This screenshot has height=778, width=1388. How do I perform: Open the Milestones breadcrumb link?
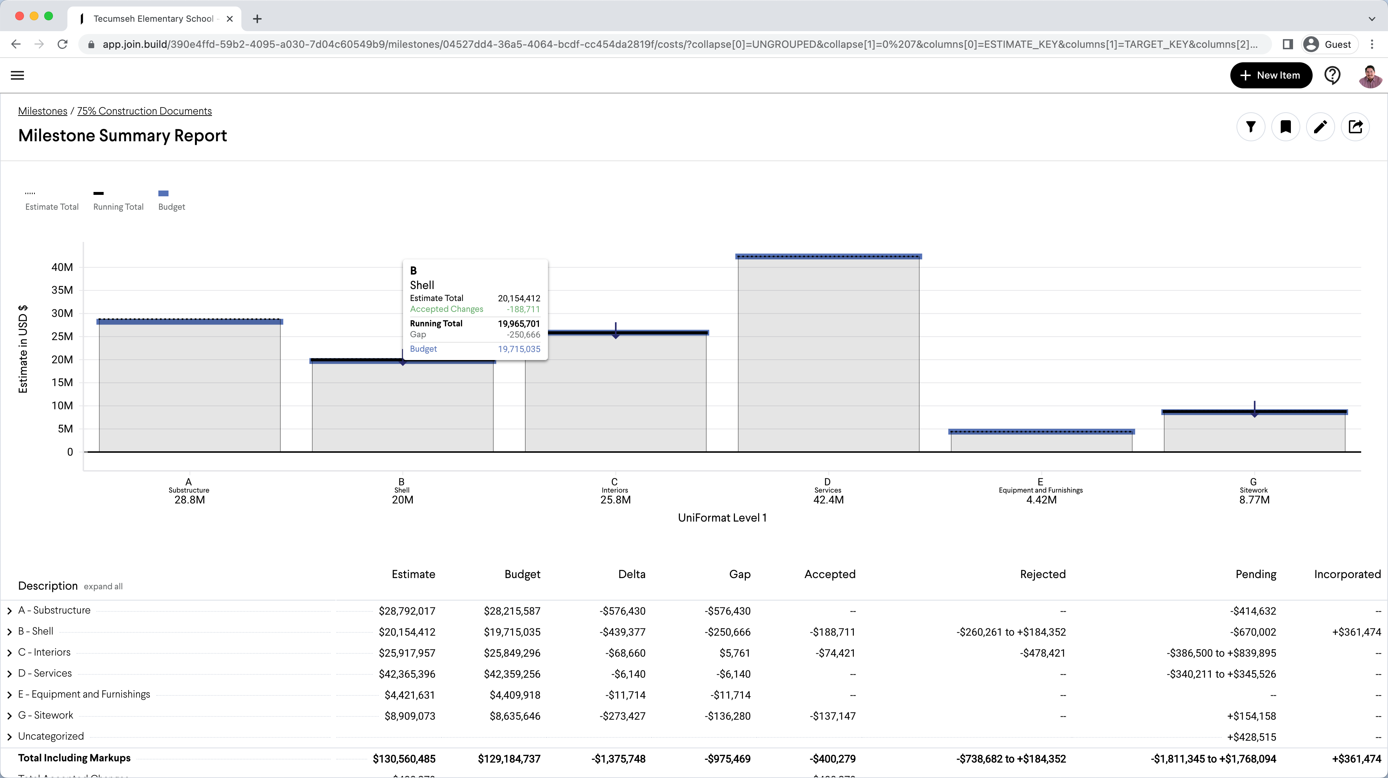[x=42, y=111]
